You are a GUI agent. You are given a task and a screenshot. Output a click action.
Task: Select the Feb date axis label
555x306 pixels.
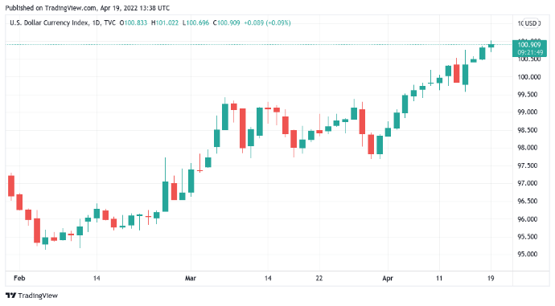pyautogui.click(x=19, y=278)
